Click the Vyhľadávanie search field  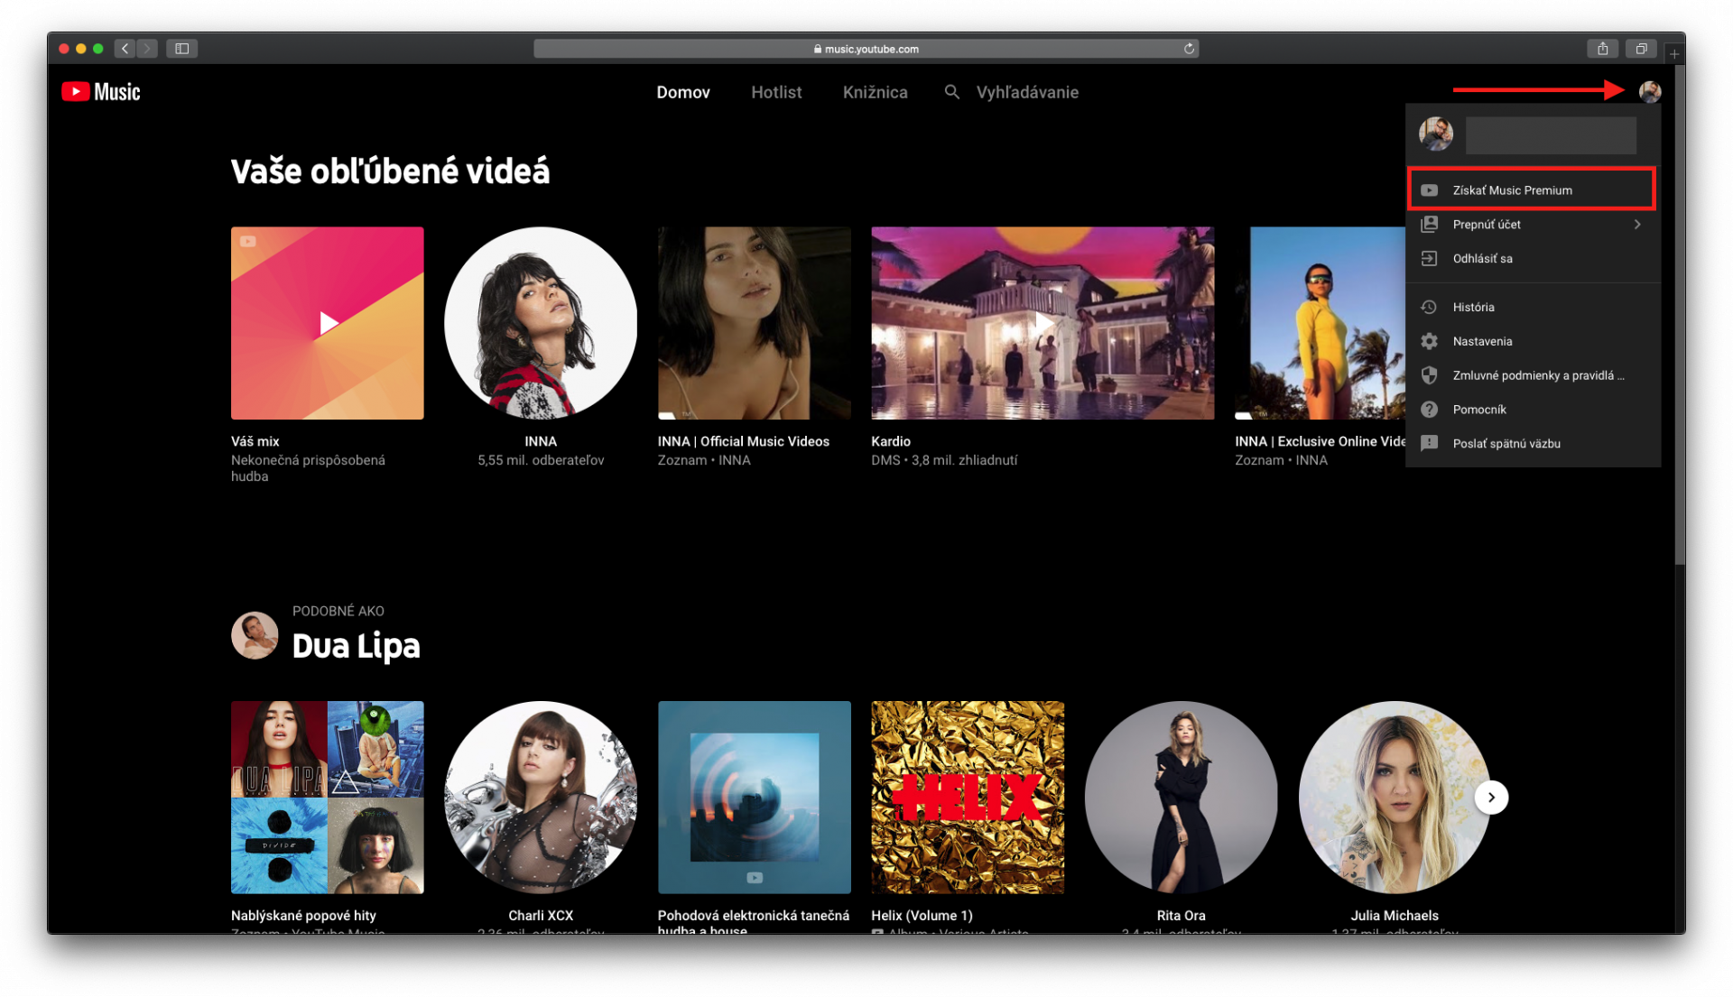click(1027, 92)
